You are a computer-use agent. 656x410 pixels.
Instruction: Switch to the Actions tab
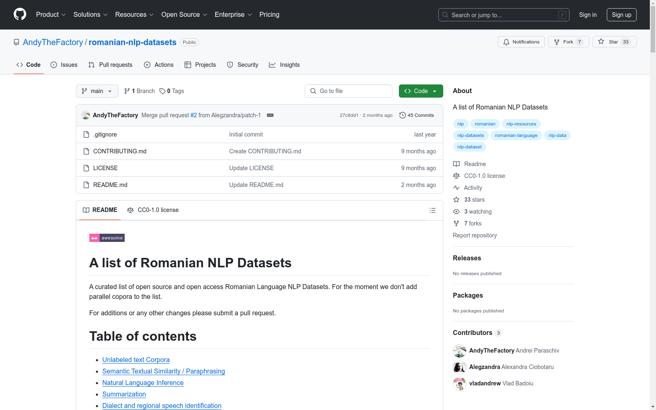tap(159, 65)
